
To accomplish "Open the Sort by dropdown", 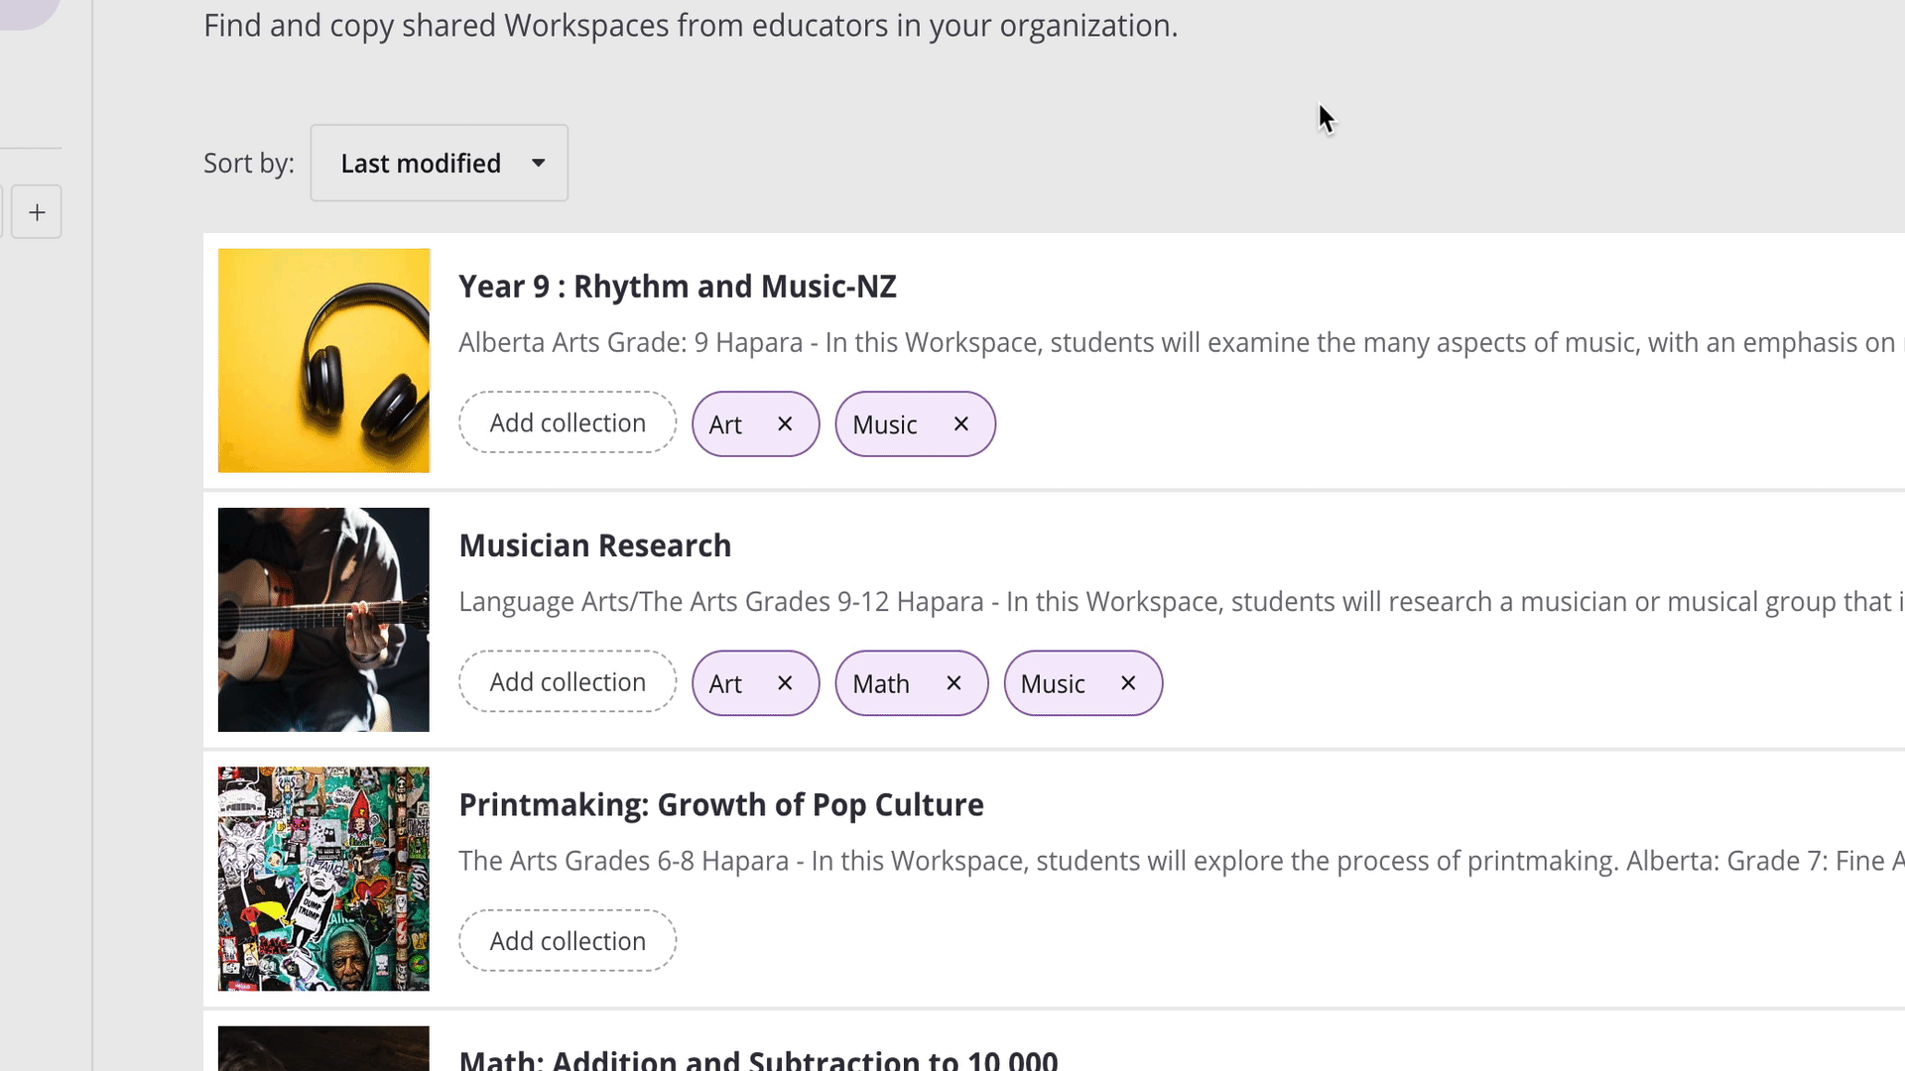I will pyautogui.click(x=439, y=163).
